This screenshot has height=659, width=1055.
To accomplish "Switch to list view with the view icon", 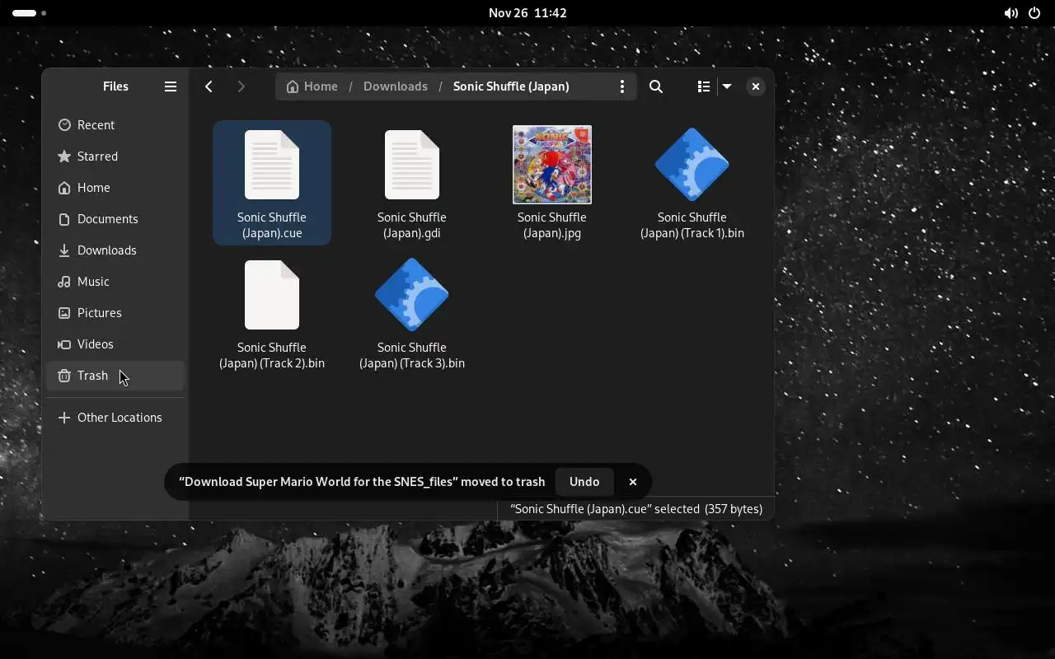I will (x=703, y=86).
